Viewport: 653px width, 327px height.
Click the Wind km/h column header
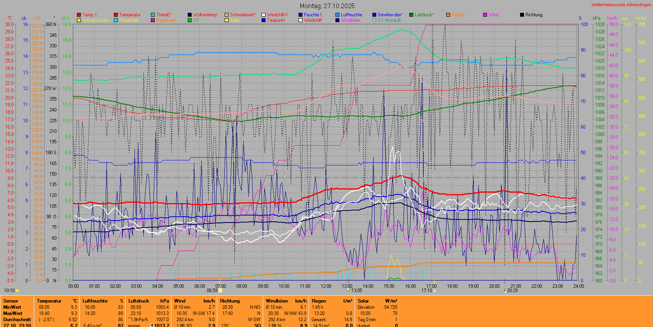(x=194, y=301)
